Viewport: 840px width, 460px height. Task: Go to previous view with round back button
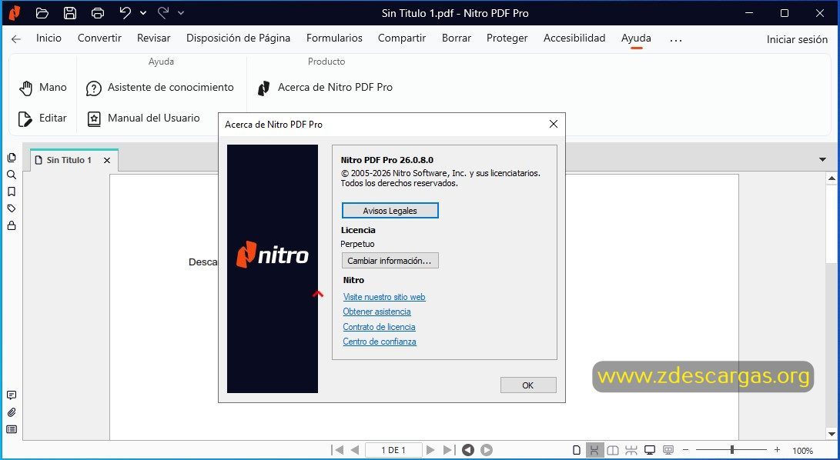tap(468, 450)
